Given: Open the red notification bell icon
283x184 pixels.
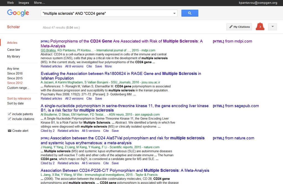Looking at the screenshot, I should (260, 27).
